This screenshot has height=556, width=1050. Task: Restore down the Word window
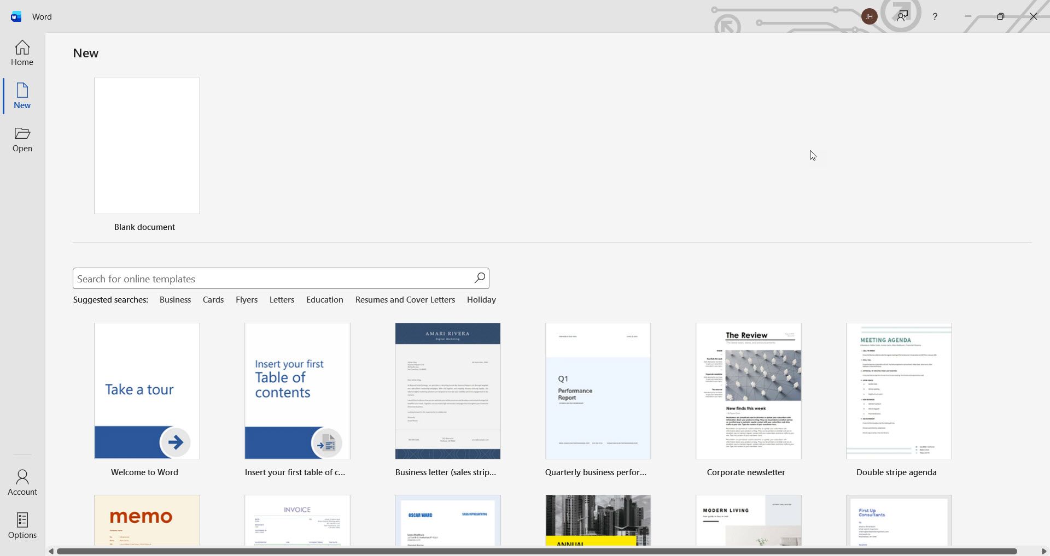click(x=1001, y=16)
